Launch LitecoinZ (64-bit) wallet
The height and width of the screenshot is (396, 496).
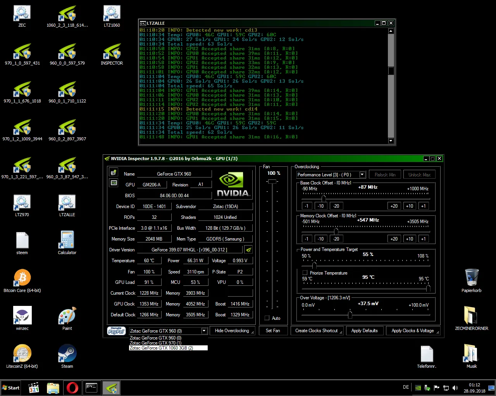coord(22,357)
